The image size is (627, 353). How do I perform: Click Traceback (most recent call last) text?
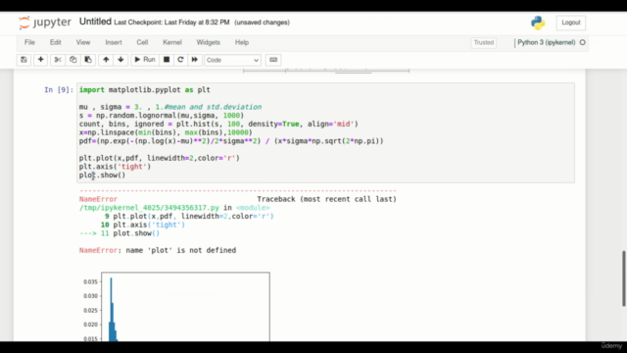pyautogui.click(x=326, y=199)
